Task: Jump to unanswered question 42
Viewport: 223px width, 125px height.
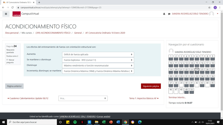Action: 197,84
